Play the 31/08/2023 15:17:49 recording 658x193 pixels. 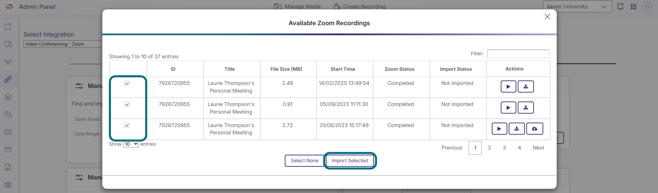499,129
